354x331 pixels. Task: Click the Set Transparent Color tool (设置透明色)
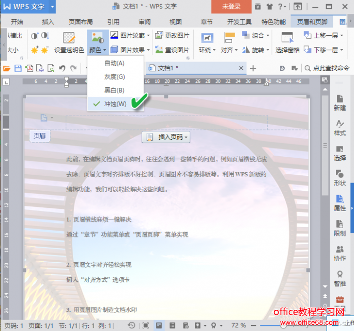click(x=69, y=42)
